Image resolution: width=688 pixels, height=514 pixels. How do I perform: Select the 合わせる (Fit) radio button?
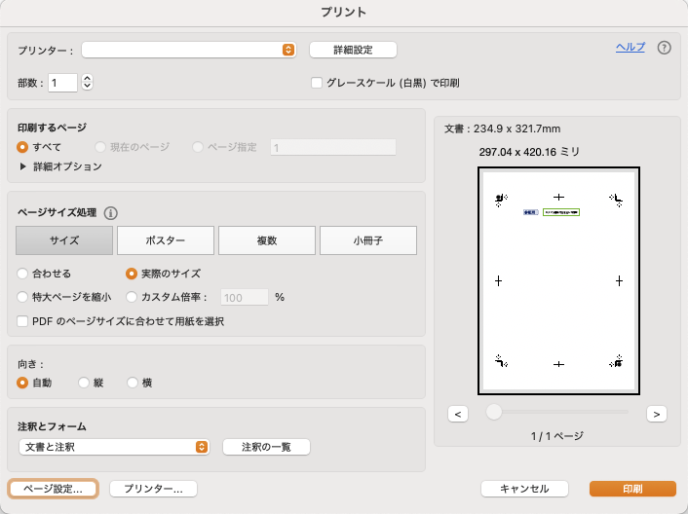click(23, 274)
